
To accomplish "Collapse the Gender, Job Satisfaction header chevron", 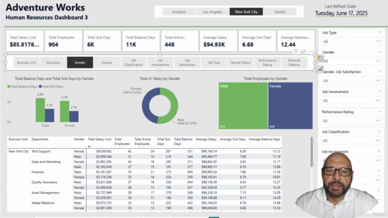I will [380, 71].
